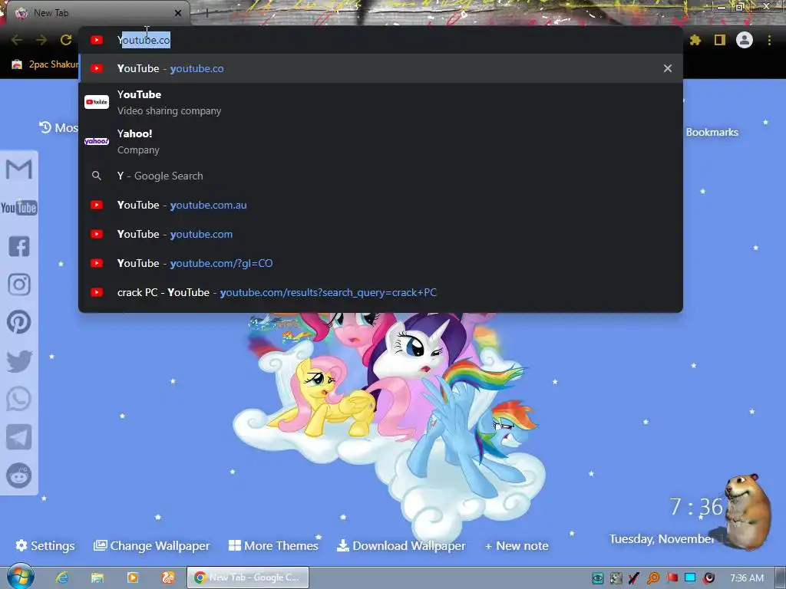Click the Gmail icon in the sidebar

[19, 169]
